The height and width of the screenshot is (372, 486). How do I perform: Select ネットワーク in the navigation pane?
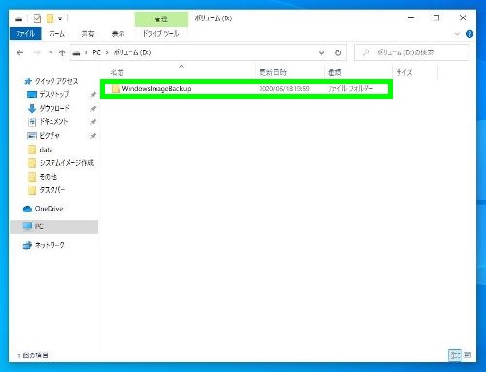tap(50, 245)
